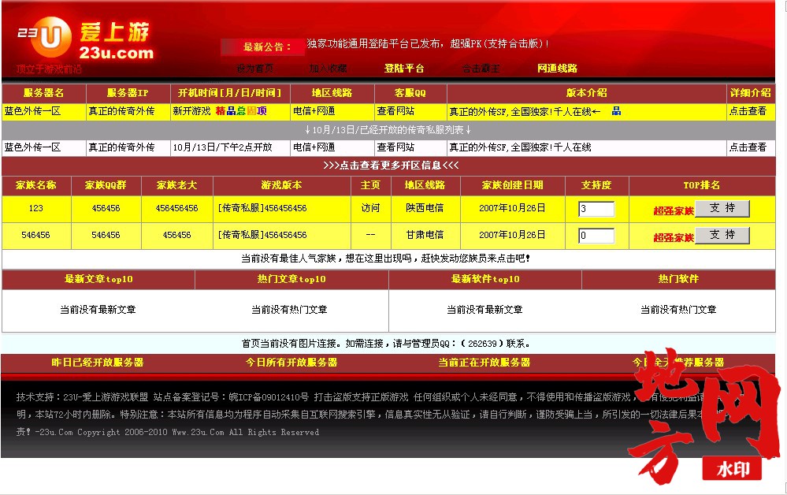787x495 pixels.
Task: Click the 服务器IP column header
Action: pos(128,93)
